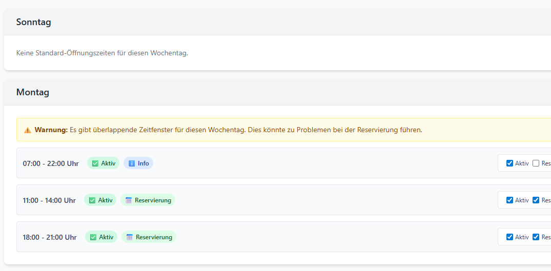The height and width of the screenshot is (271, 551).
Task: Uncheck the Aktiv checkbox for 07:00 - 22:00 Uhr
Action: pos(509,163)
